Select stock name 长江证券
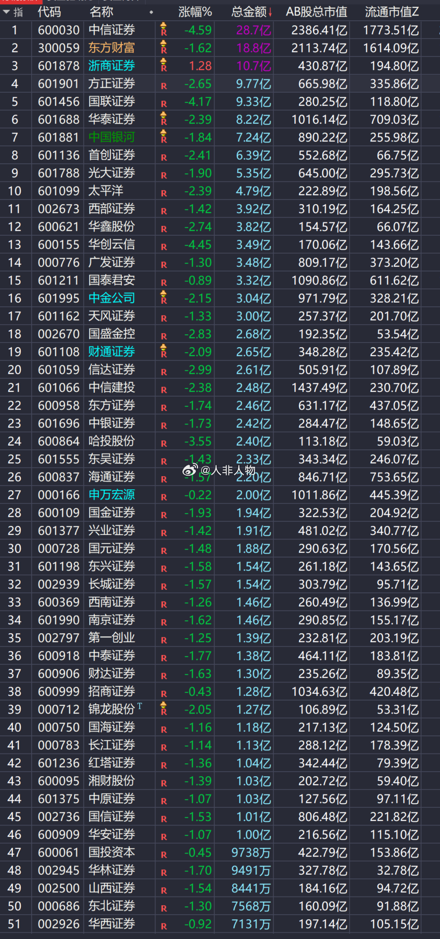The width and height of the screenshot is (440, 939). 111,745
